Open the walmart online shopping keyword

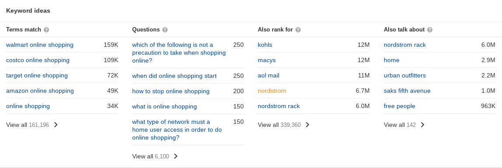coord(40,45)
